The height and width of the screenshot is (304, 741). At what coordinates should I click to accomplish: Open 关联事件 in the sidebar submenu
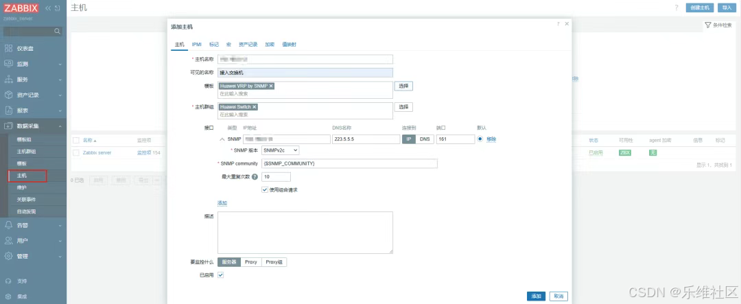(x=27, y=200)
